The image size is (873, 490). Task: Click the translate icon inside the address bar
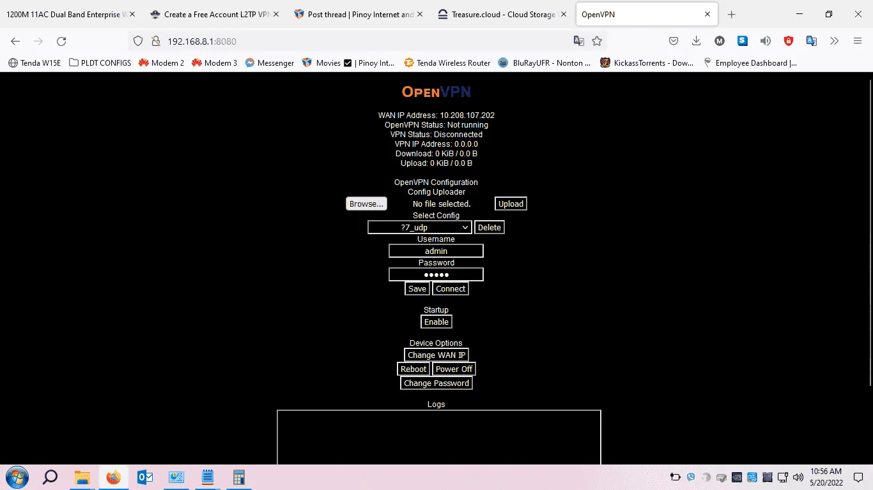579,41
